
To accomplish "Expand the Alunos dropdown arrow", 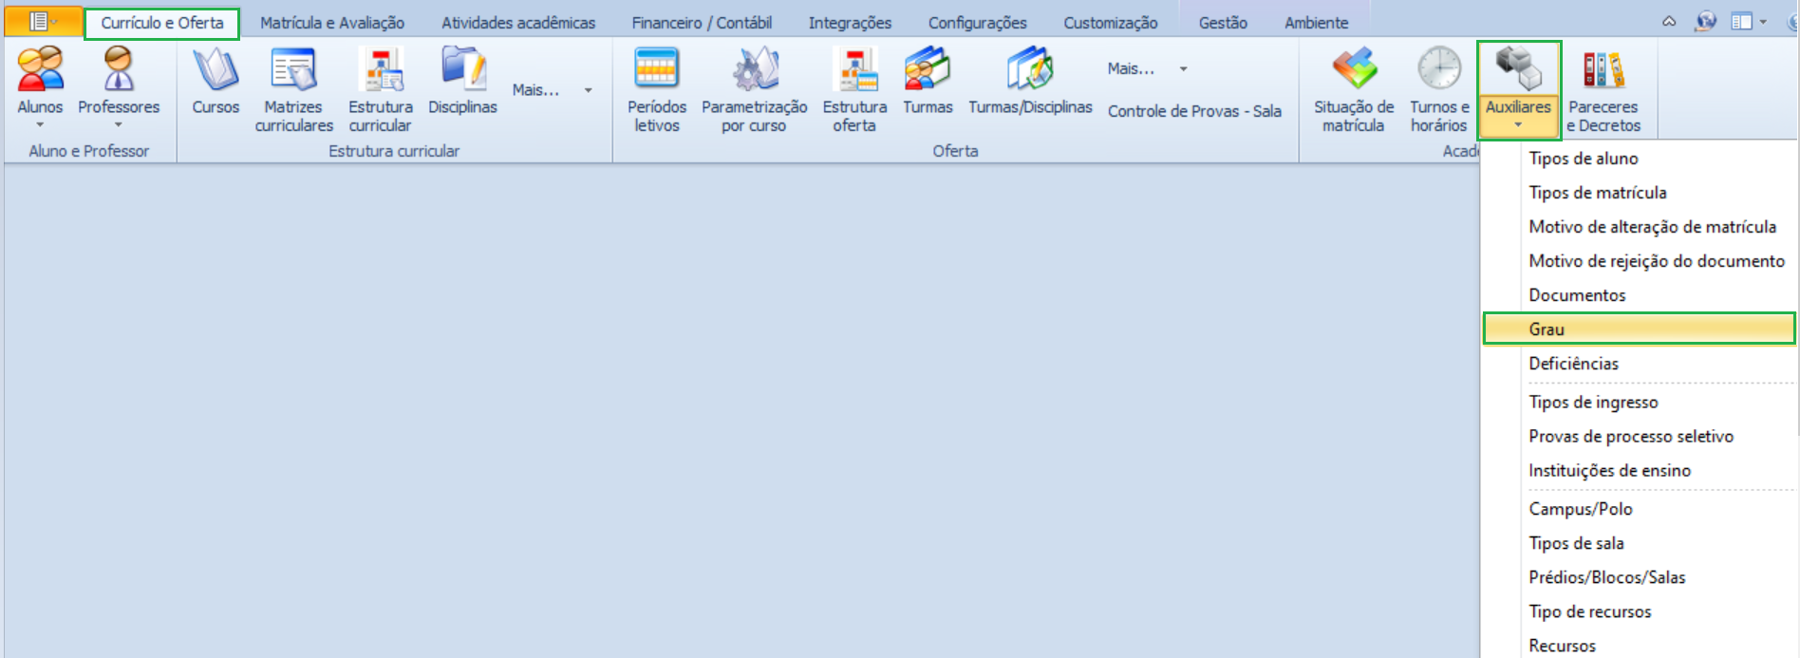I will (40, 125).
